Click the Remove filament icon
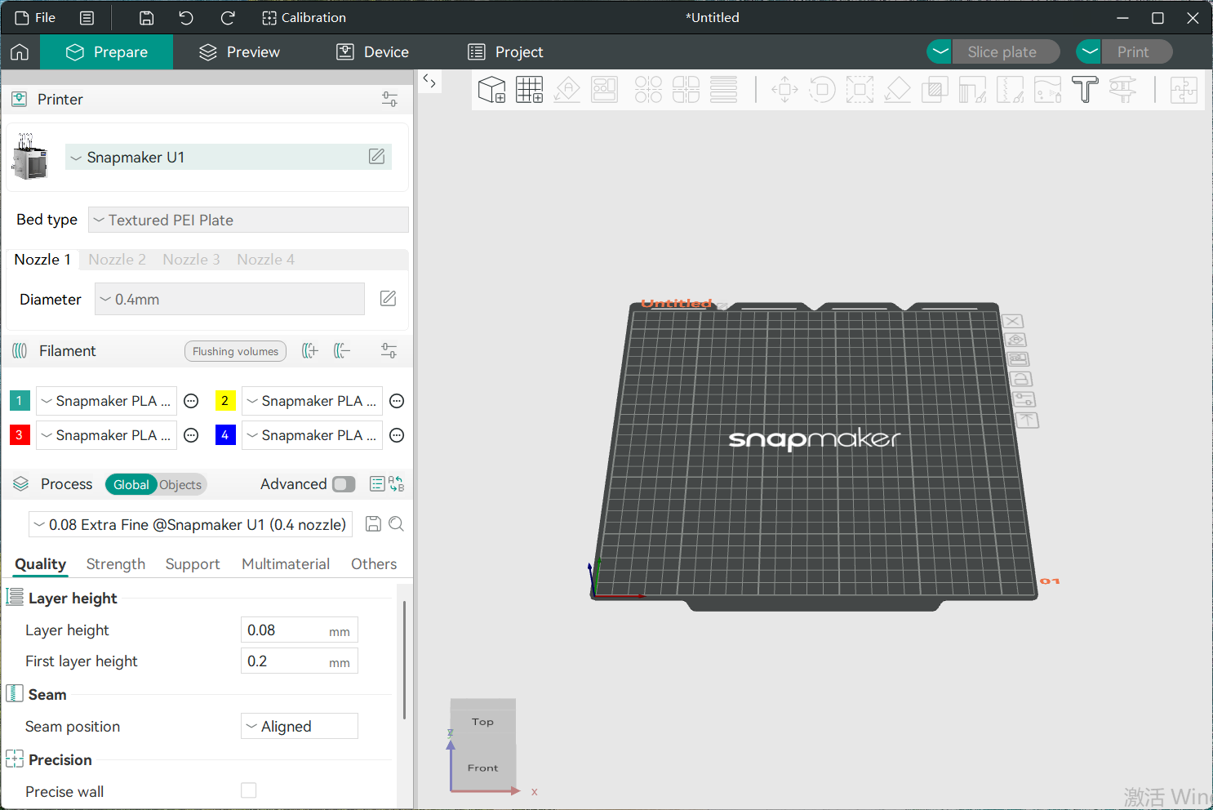The width and height of the screenshot is (1213, 810). [342, 351]
